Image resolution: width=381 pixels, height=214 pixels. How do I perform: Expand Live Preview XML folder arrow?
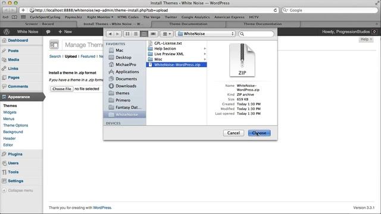205,54
